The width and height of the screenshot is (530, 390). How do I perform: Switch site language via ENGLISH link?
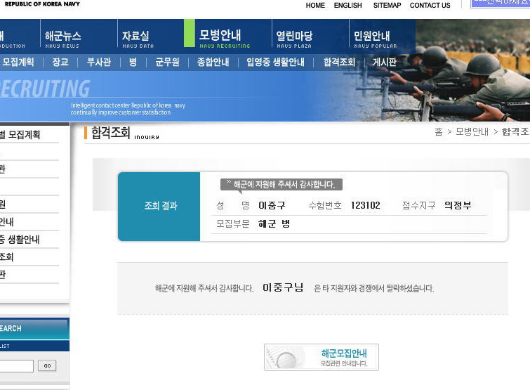tap(348, 6)
